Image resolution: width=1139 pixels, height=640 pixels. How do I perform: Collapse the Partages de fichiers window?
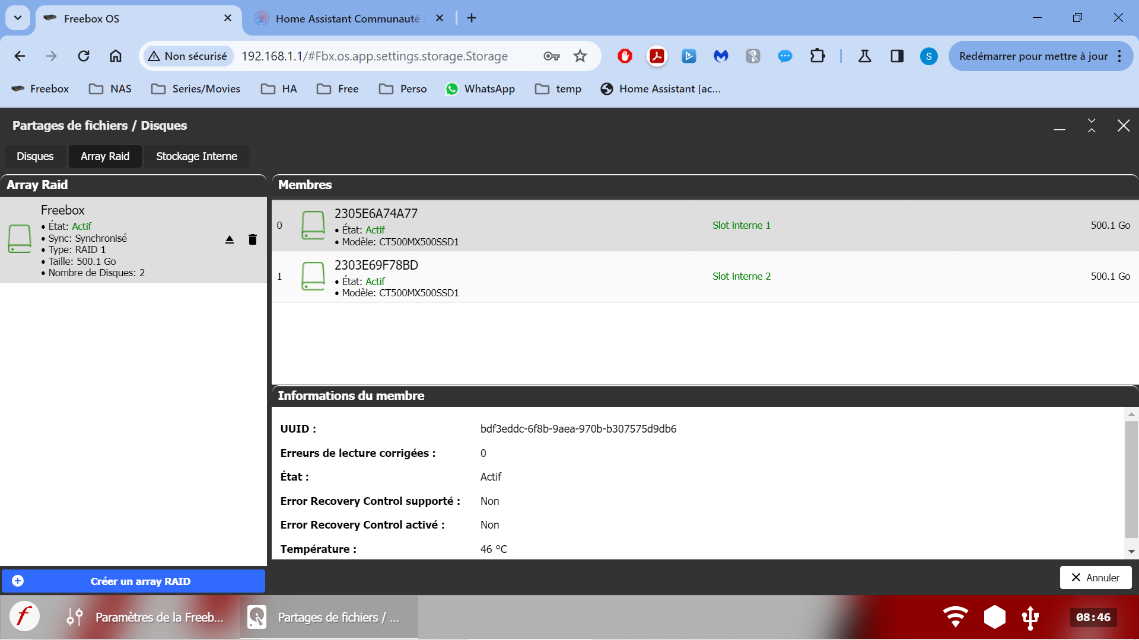click(x=1091, y=126)
